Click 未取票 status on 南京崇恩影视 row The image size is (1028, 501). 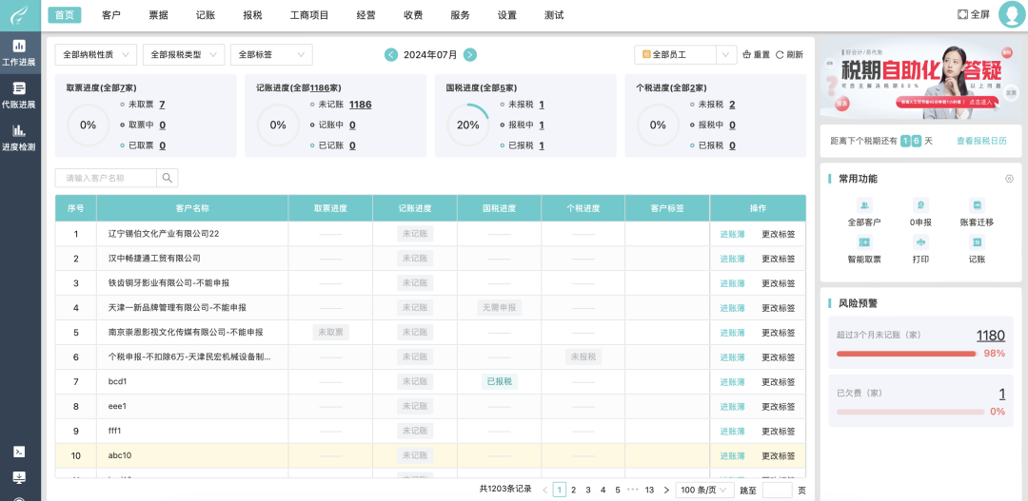click(x=330, y=332)
